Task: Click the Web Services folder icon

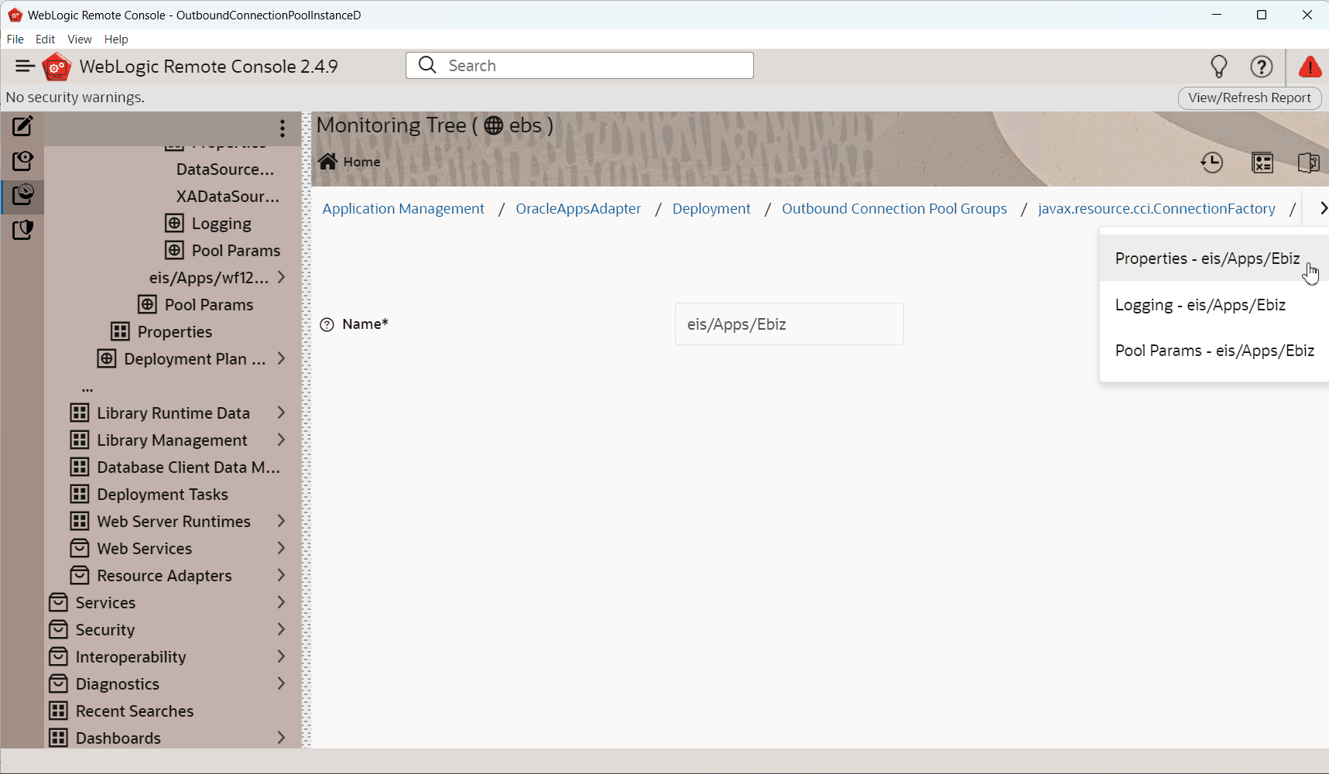Action: pos(80,549)
